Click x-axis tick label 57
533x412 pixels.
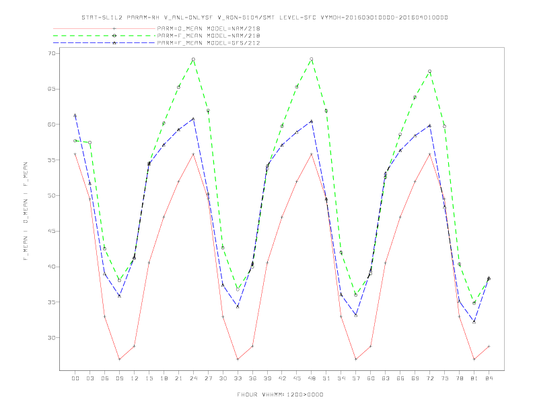click(356, 378)
